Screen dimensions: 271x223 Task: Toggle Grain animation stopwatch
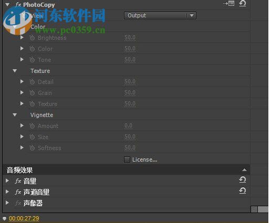(x=32, y=92)
